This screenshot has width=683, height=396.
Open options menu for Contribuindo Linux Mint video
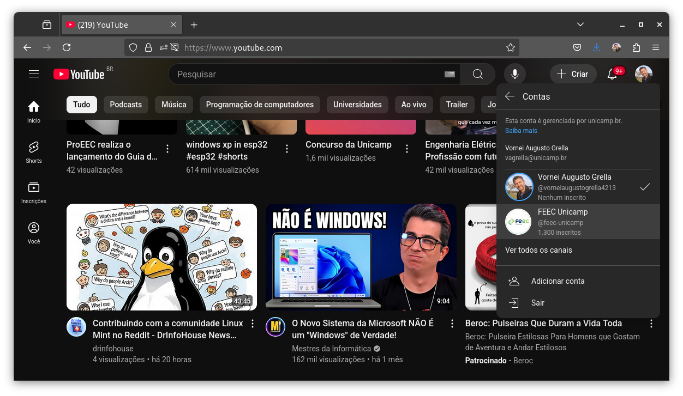[253, 324]
